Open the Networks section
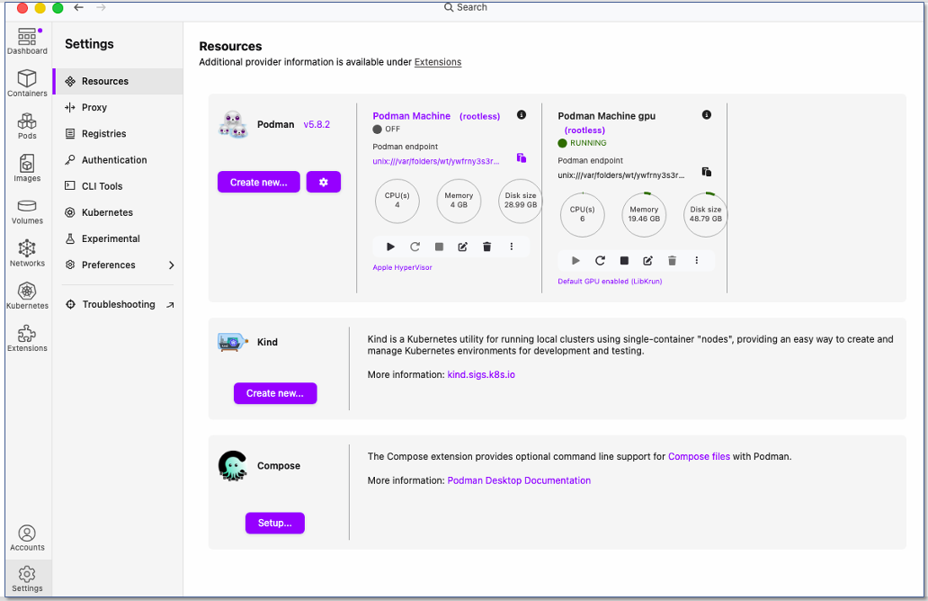Viewport: 928px width, 601px height. click(x=27, y=254)
